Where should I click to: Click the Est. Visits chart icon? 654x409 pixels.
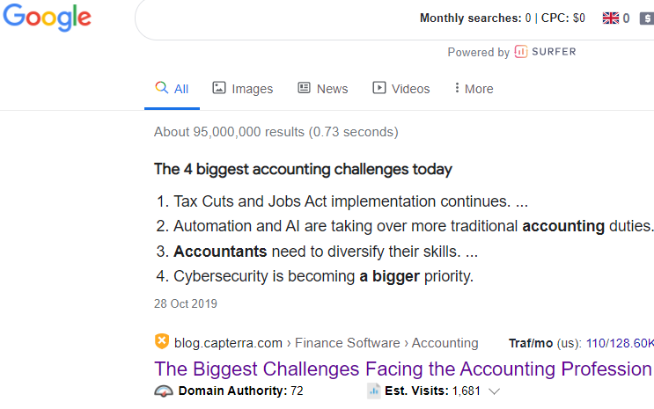click(x=373, y=391)
